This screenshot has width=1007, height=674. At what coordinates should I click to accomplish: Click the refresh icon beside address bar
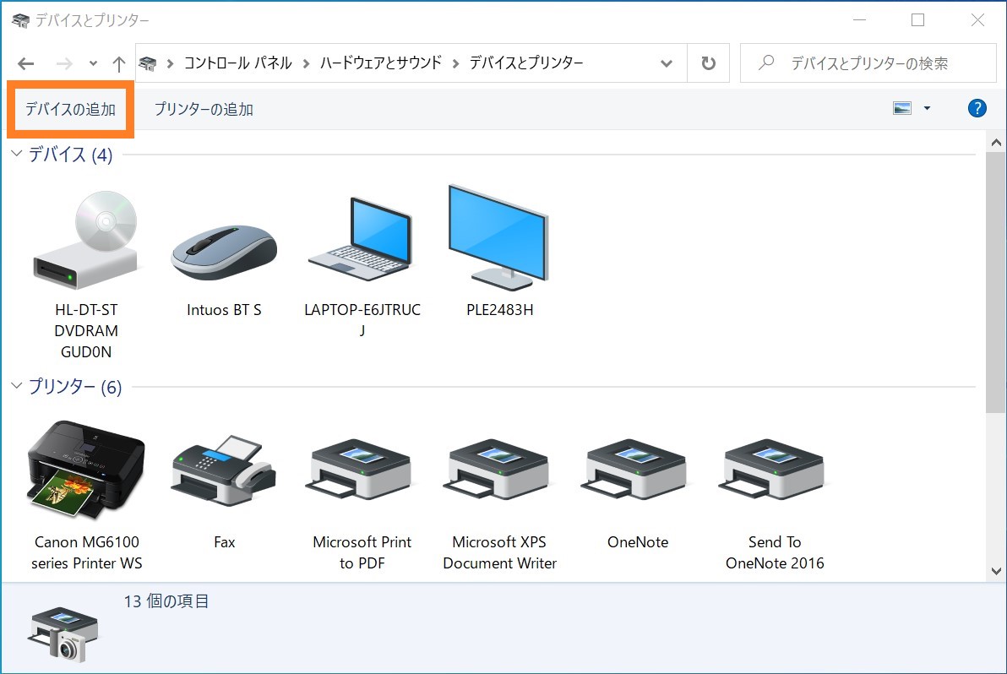[709, 63]
